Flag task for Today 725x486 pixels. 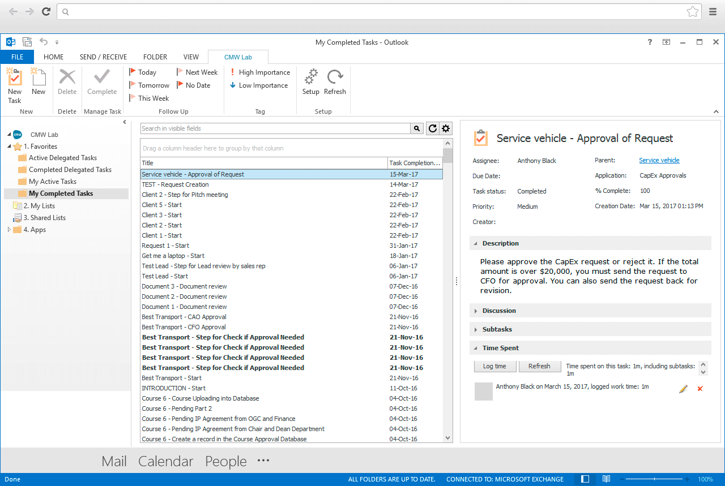pyautogui.click(x=143, y=72)
